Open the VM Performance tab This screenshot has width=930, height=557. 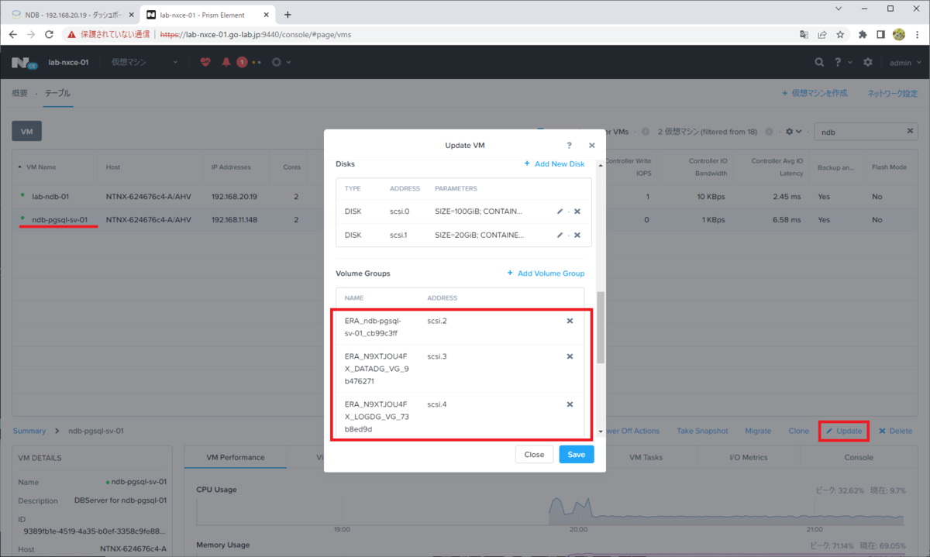coord(236,457)
